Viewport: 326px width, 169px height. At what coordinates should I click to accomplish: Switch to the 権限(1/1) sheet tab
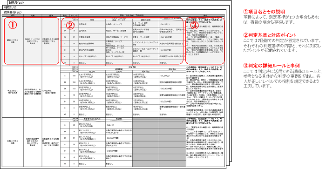point(10,7)
